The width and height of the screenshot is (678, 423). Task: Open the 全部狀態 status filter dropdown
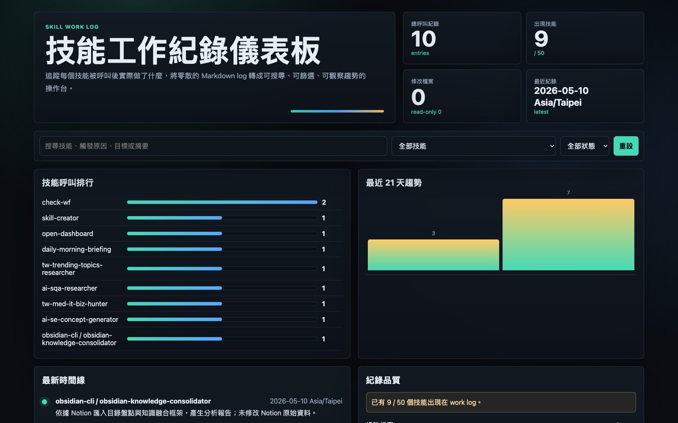point(584,146)
